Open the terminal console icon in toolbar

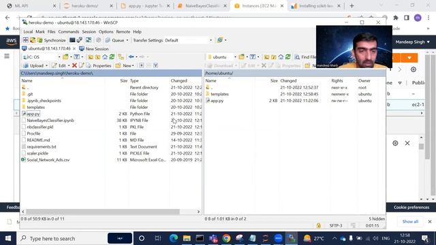[x=72, y=40]
